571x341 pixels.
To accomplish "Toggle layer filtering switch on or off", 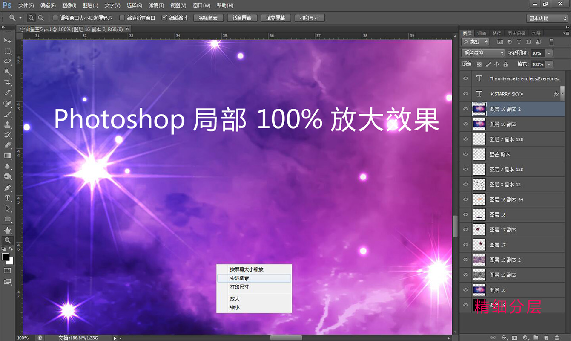I will (551, 42).
